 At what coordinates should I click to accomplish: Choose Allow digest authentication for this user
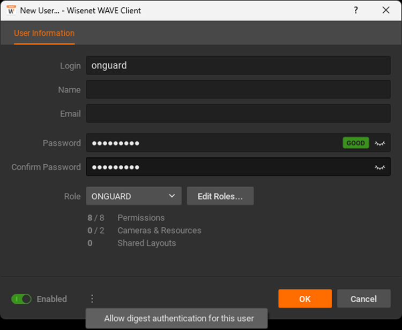coord(177,318)
